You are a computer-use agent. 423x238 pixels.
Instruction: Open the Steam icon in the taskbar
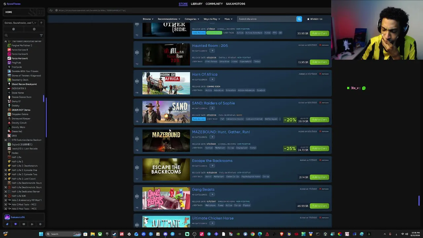tap(114, 234)
